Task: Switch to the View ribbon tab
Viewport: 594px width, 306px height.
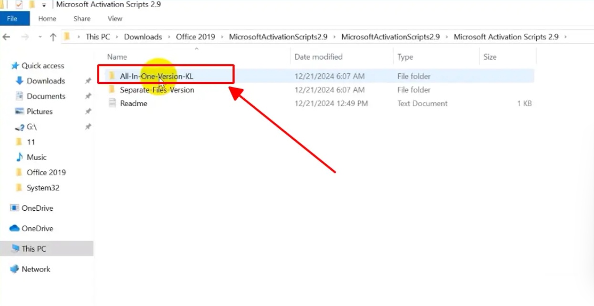Action: tap(115, 19)
